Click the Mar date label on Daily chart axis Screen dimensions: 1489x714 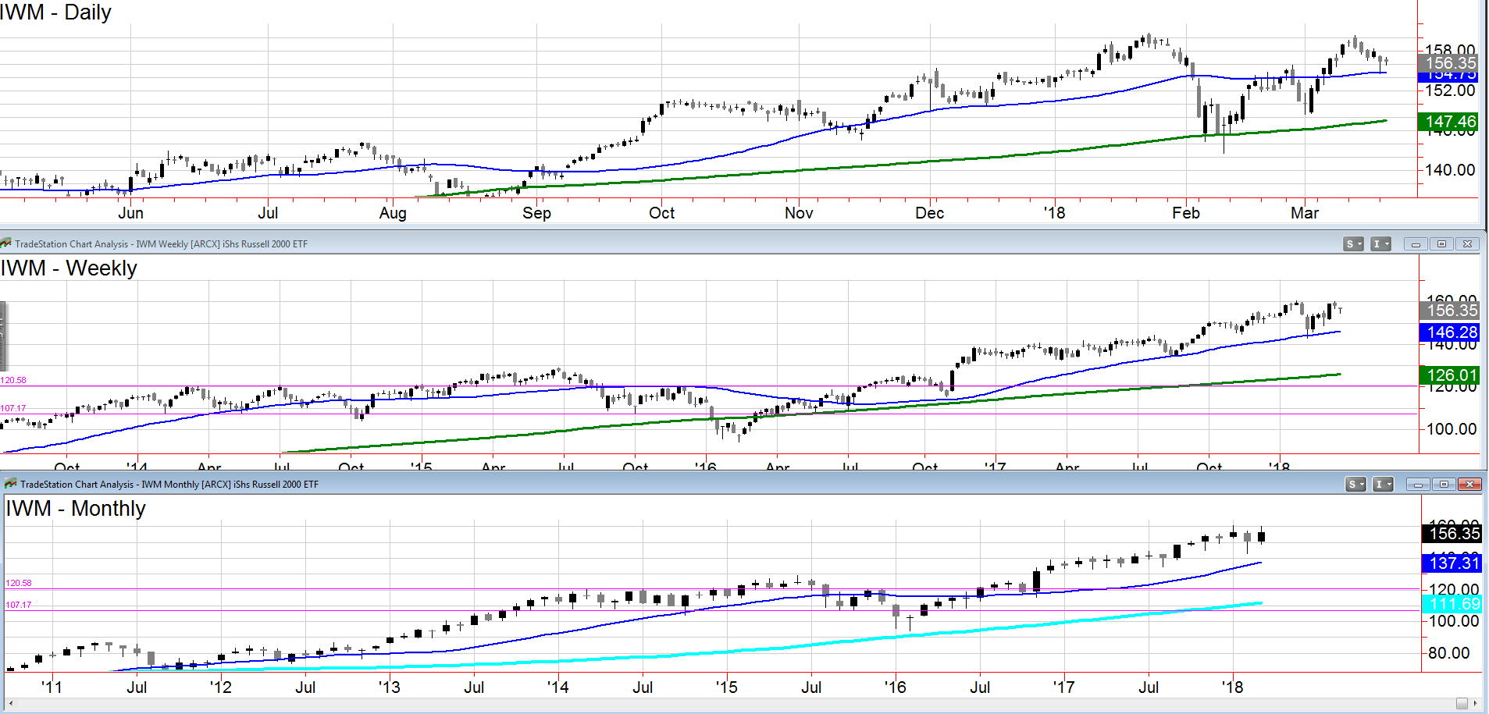click(1305, 213)
